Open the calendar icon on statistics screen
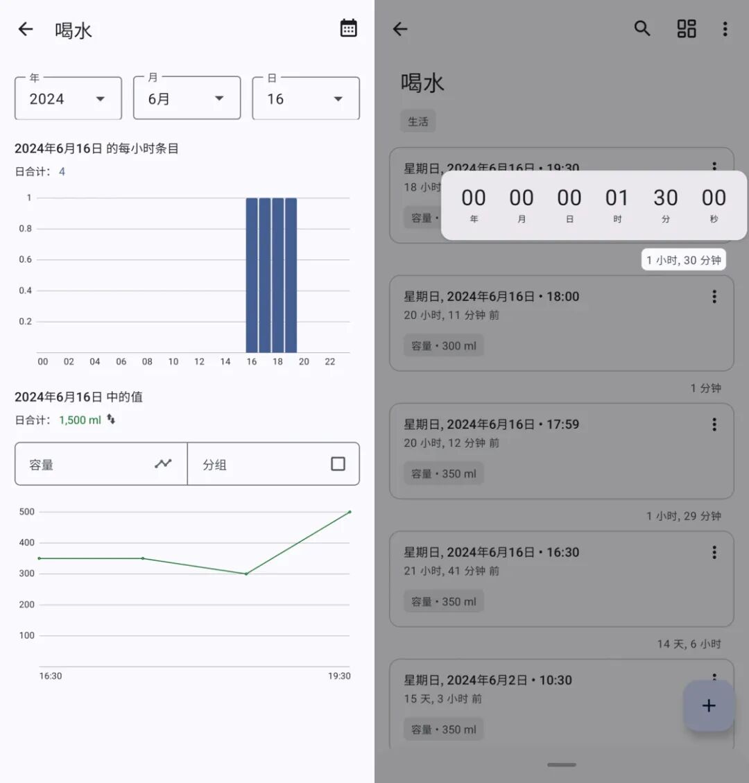The height and width of the screenshot is (783, 749). tap(349, 28)
